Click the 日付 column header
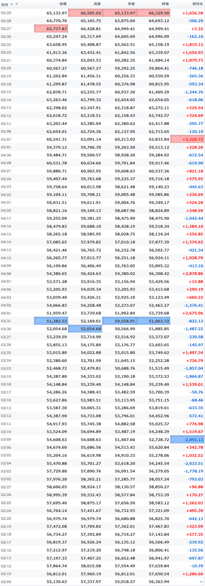Image resolution: width=205 pixels, height=586 pixels. click(4, 4)
